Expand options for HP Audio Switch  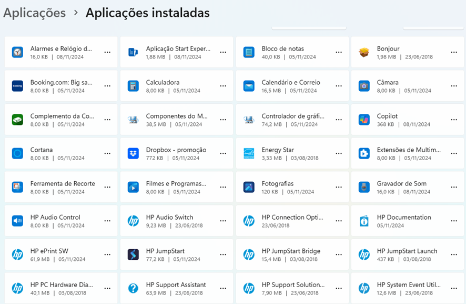223,221
